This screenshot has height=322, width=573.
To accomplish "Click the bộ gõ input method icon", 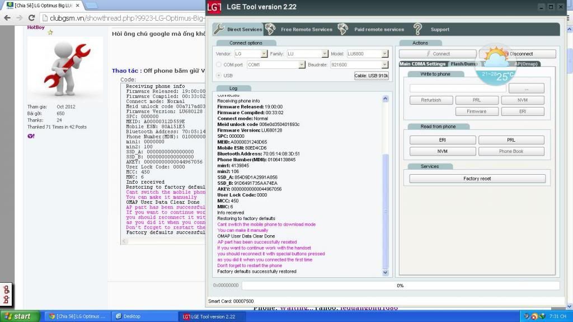I will tap(6, 295).
